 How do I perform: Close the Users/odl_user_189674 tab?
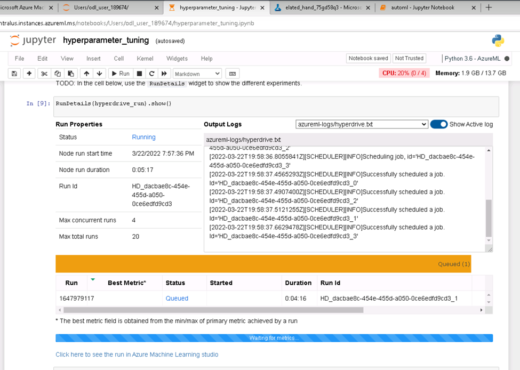(156, 7)
